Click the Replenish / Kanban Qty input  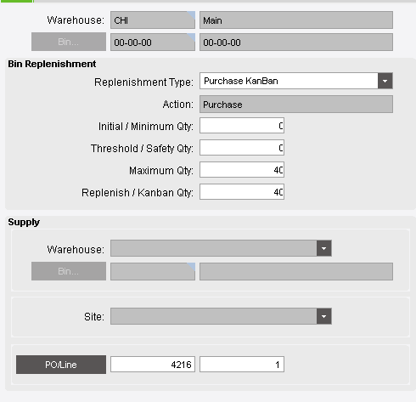(242, 192)
